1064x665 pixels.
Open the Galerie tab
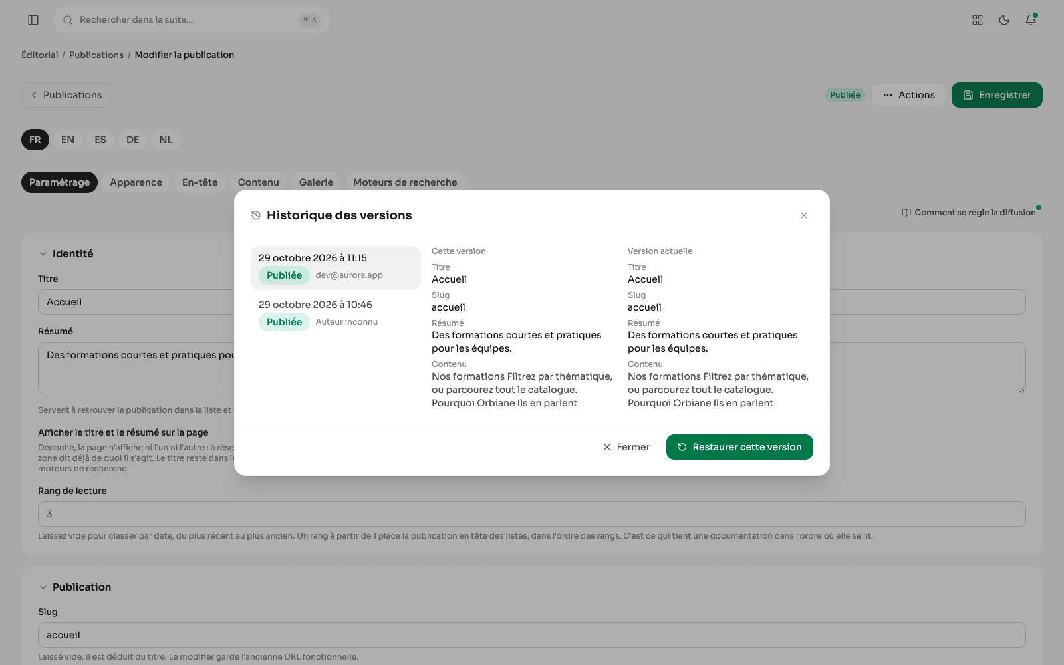pos(316,182)
